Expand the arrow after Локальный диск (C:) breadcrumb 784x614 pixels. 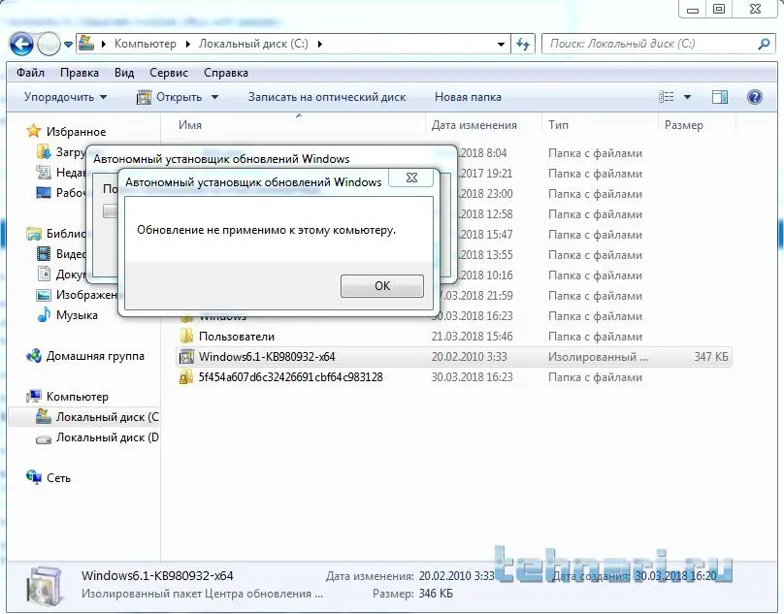(x=319, y=44)
